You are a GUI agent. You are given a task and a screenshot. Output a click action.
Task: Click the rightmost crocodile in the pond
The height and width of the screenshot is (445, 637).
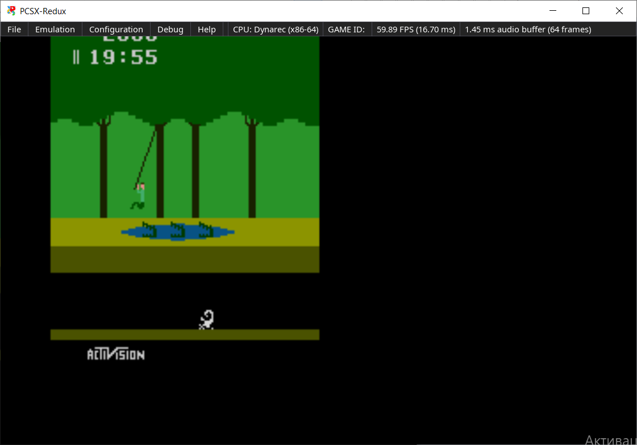[x=206, y=230]
